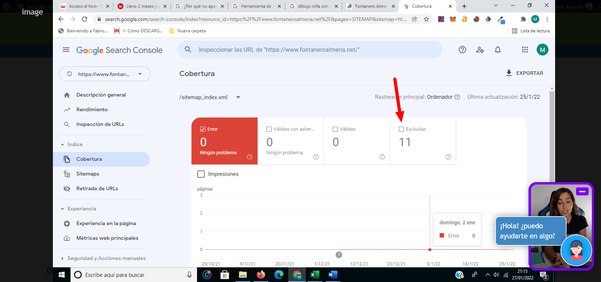The image size is (601, 282).
Task: Open a new Chrome tab
Action: point(464,6)
